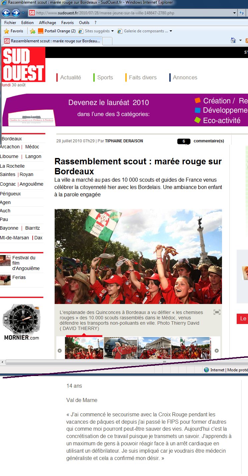Click the Favoris star icon
This screenshot has height=476, width=248.
6,31
